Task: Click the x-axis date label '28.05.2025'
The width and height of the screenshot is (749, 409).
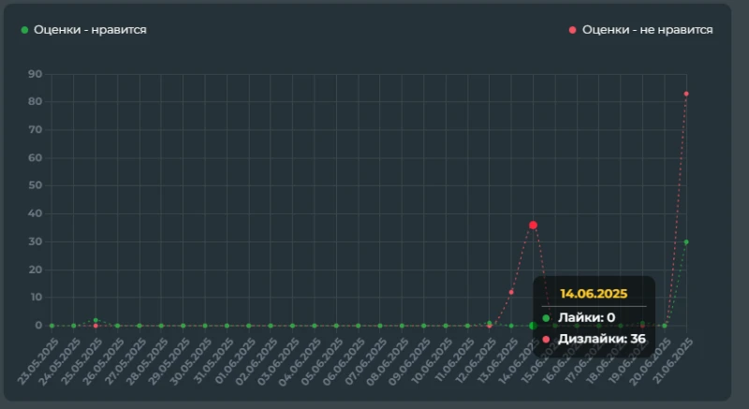Action: [x=148, y=360]
